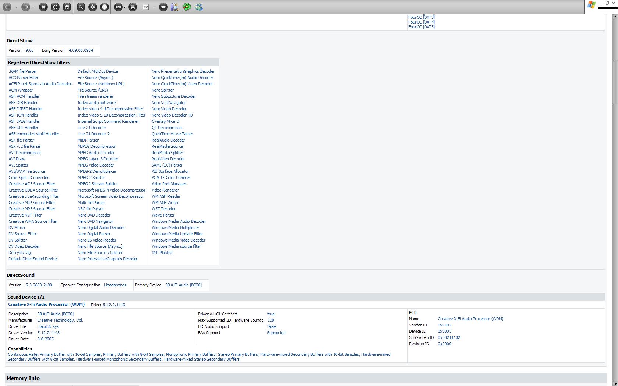Screen dimensions: 618x386
Task: Click Default MidiOut Device filter
Action: (98, 71)
